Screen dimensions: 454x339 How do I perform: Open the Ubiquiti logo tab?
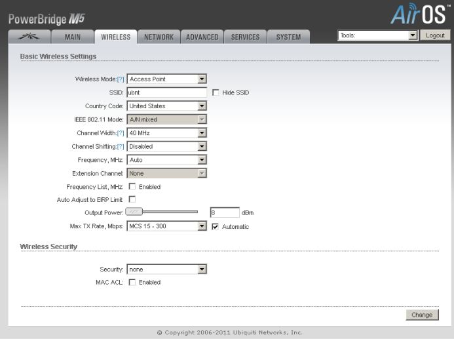(29, 37)
